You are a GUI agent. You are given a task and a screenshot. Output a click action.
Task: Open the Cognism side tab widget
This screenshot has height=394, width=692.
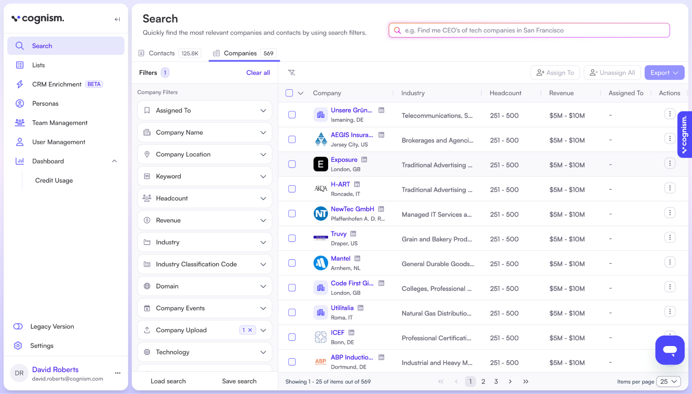685,134
